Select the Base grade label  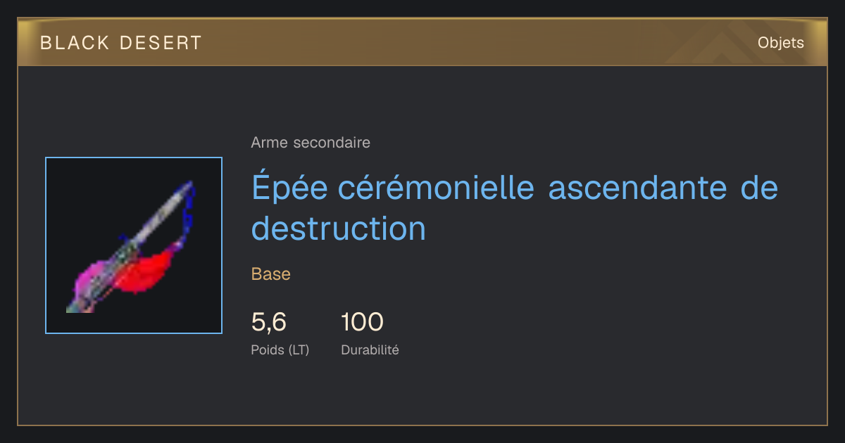point(271,274)
